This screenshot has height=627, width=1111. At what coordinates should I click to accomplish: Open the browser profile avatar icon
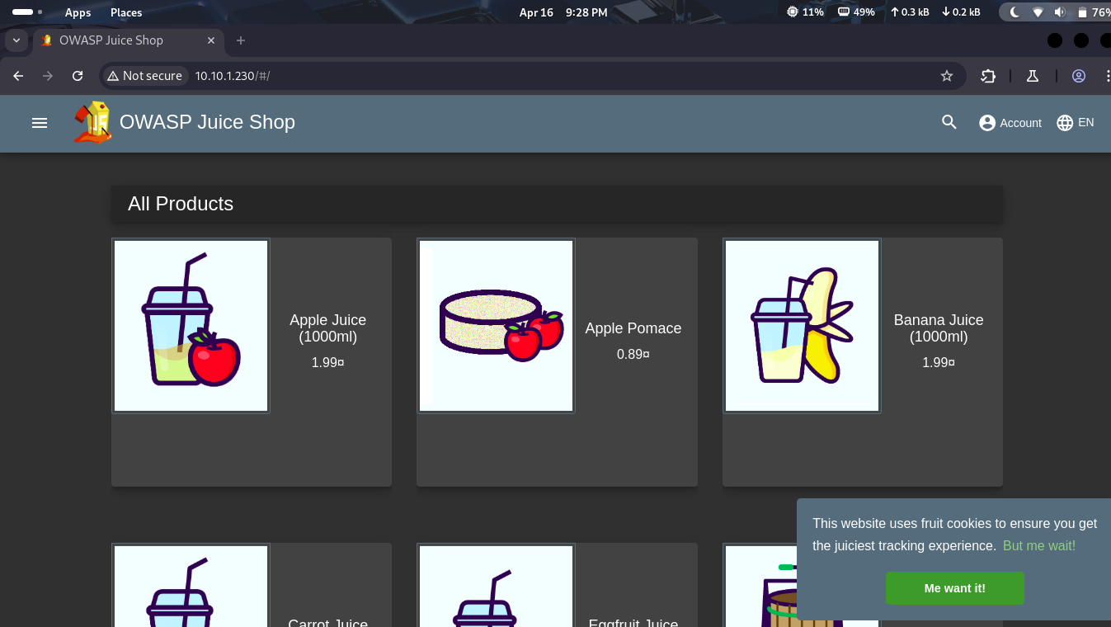(1079, 76)
